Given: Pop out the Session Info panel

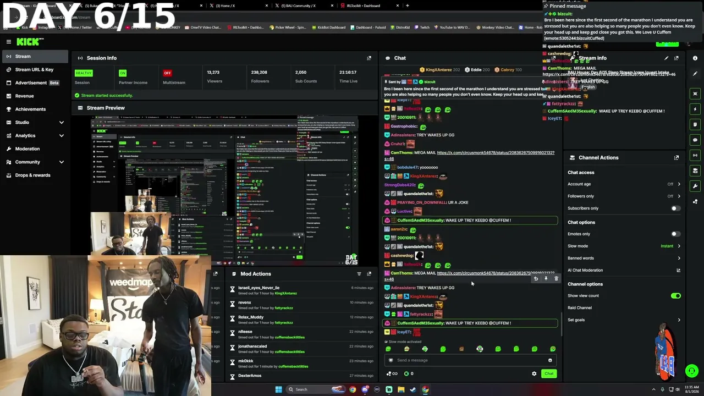Looking at the screenshot, I should [x=369, y=58].
